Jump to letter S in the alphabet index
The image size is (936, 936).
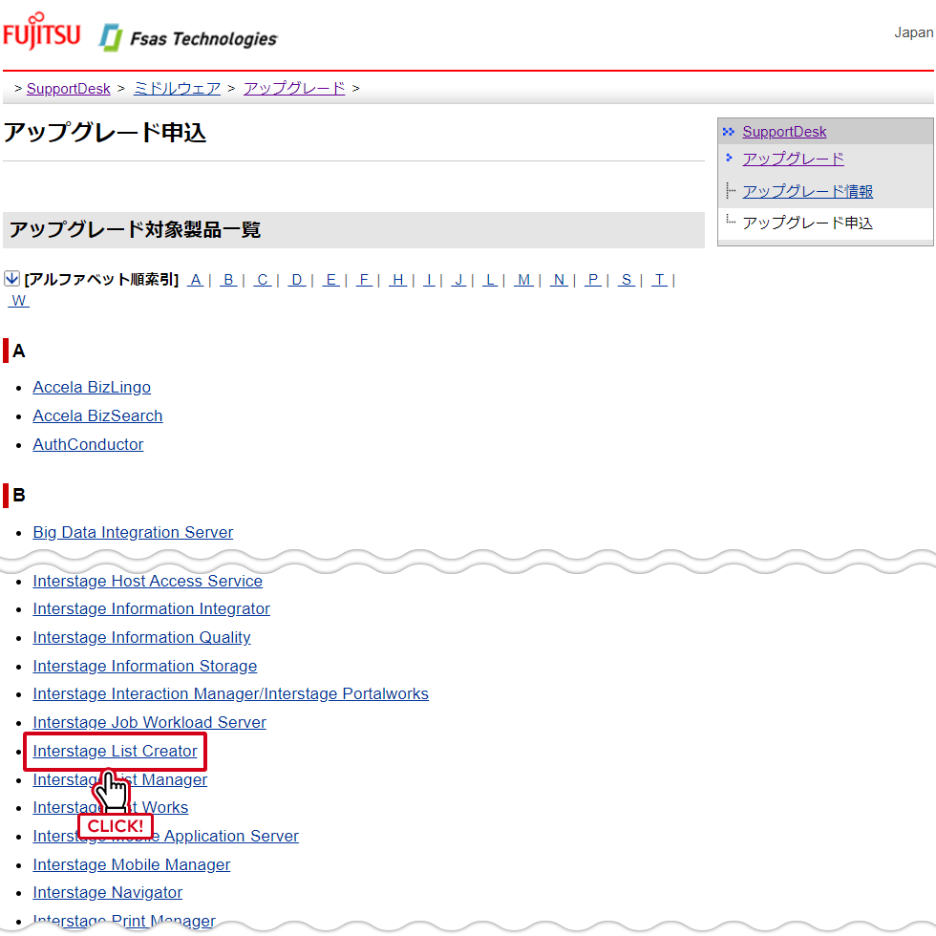click(627, 279)
